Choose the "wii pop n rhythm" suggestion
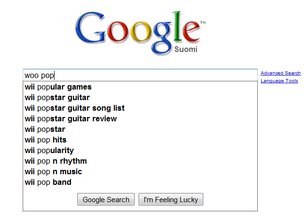The height and width of the screenshot is (219, 308). 56,161
